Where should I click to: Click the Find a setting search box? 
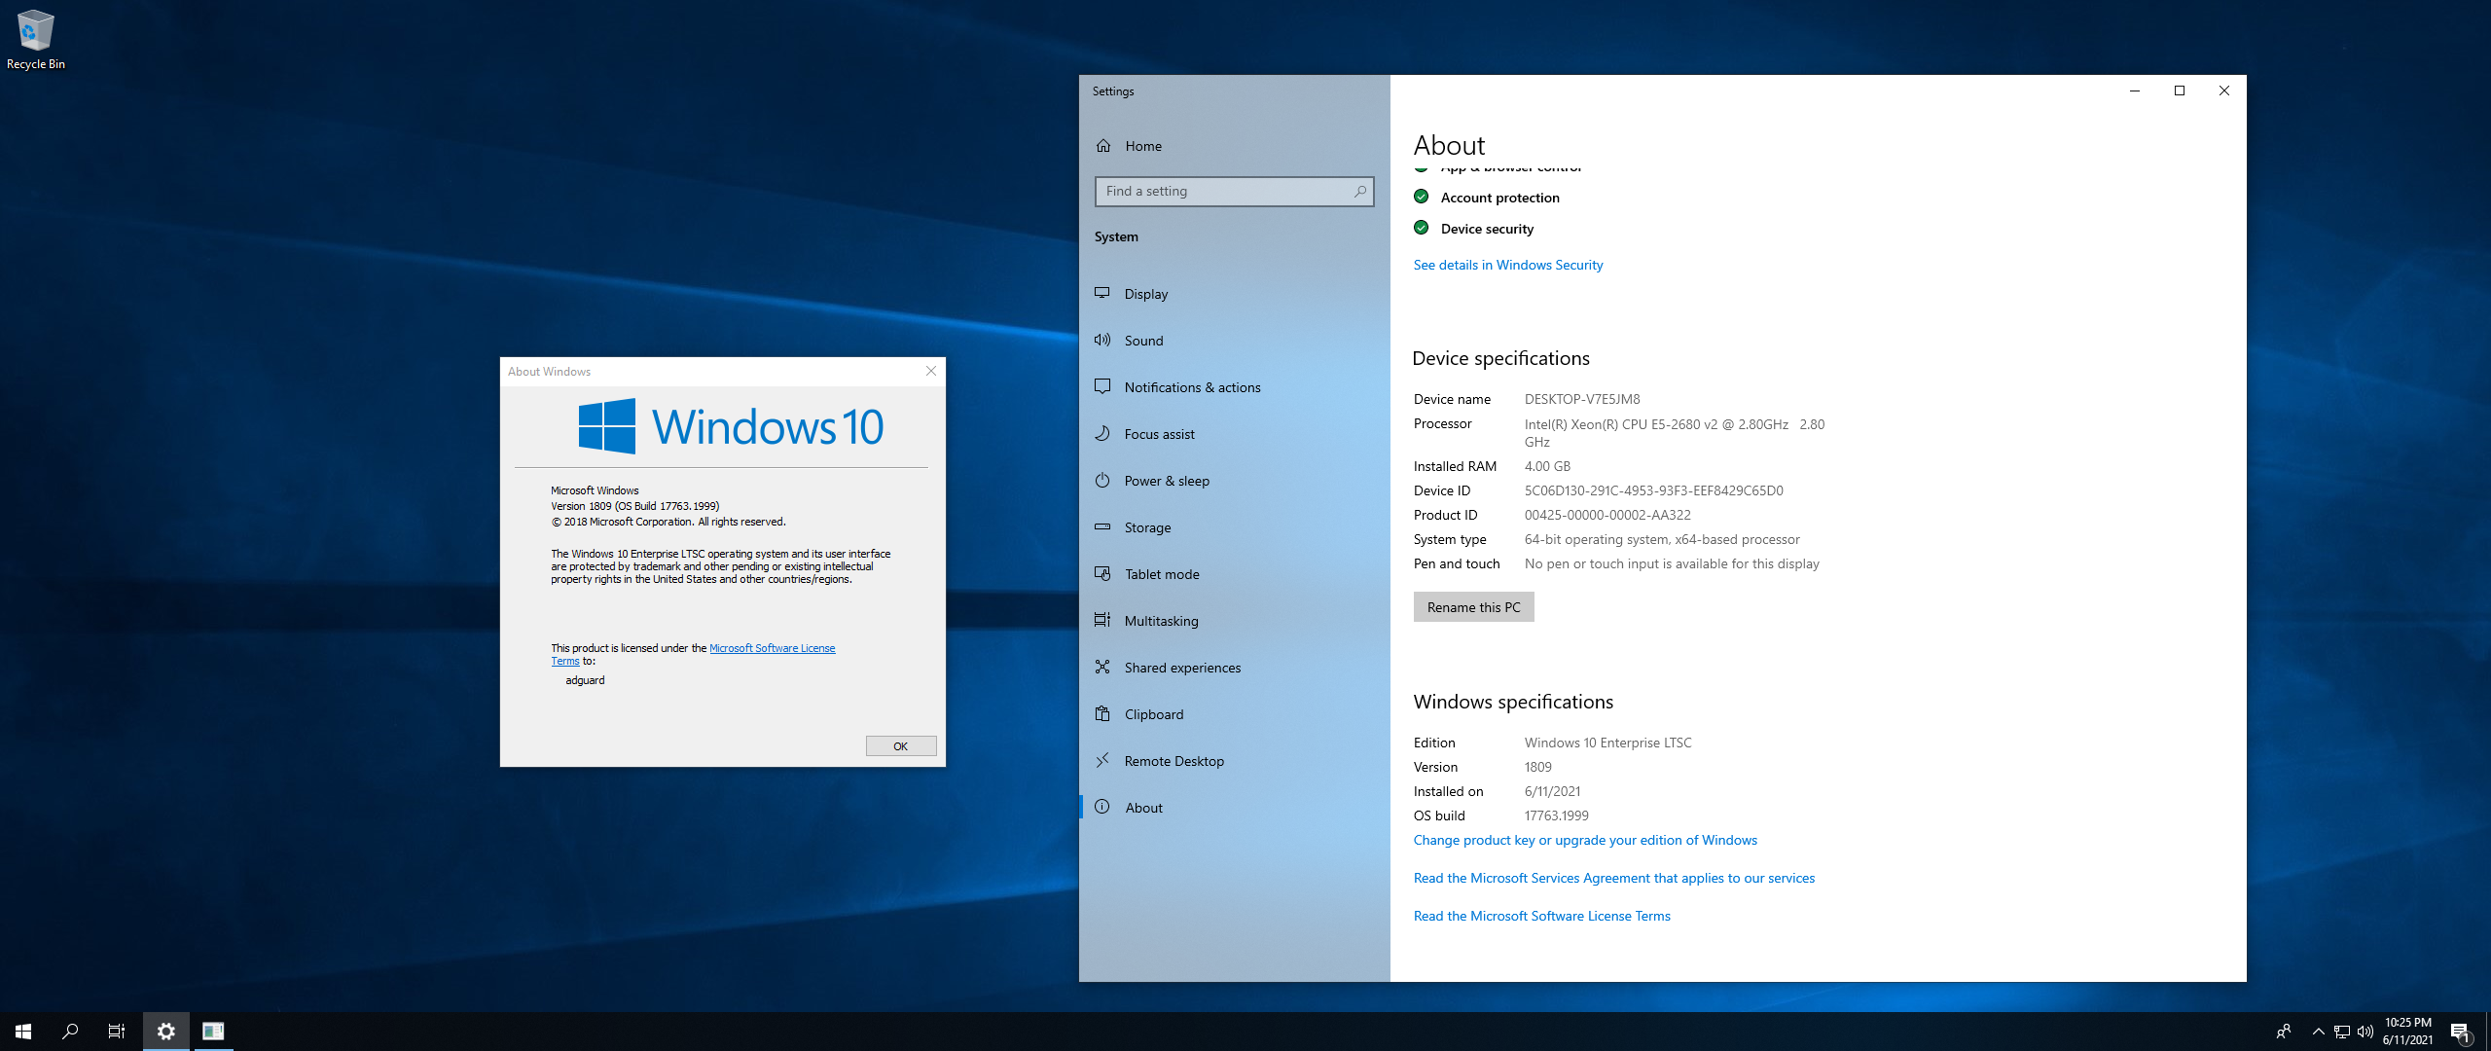[1234, 192]
